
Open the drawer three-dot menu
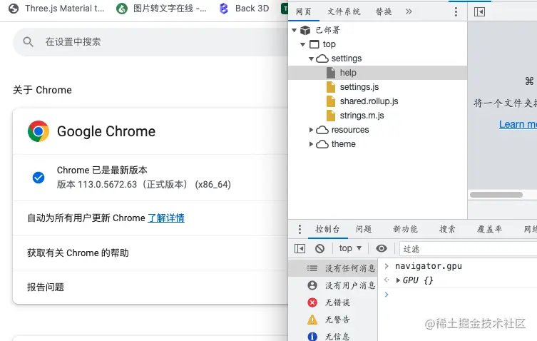(x=300, y=229)
